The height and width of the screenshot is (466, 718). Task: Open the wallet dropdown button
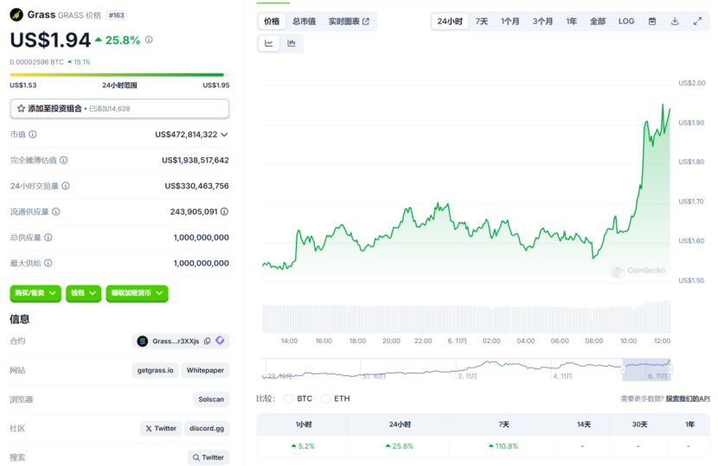pyautogui.click(x=83, y=293)
